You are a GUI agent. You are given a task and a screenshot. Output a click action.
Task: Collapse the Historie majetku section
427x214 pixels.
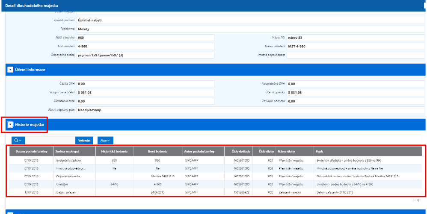(x=10, y=125)
